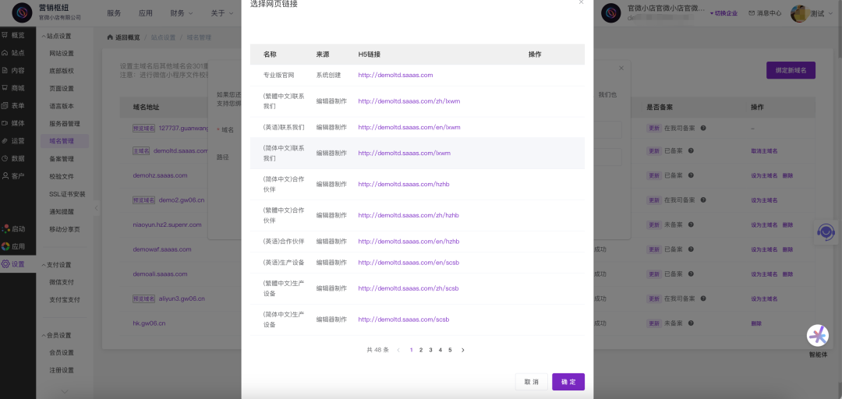Click the 确定 button in dialog
The height and width of the screenshot is (399, 842).
(x=568, y=382)
